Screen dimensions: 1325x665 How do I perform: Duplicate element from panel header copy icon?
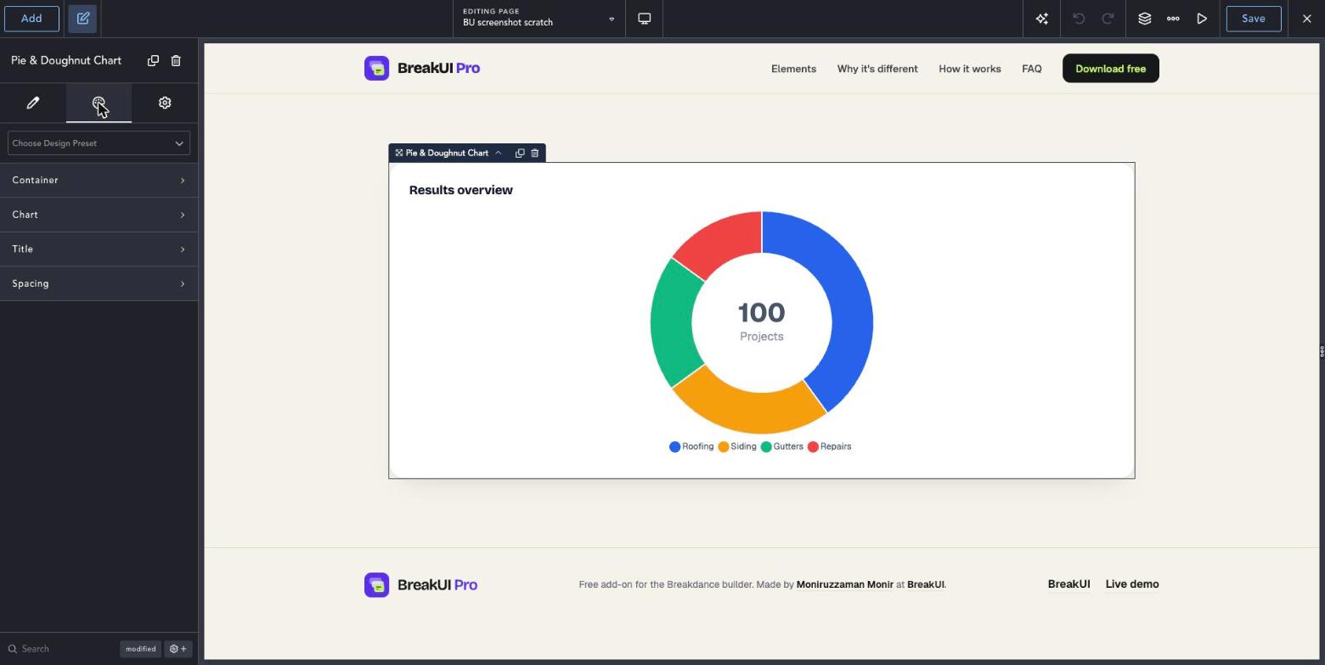153,60
